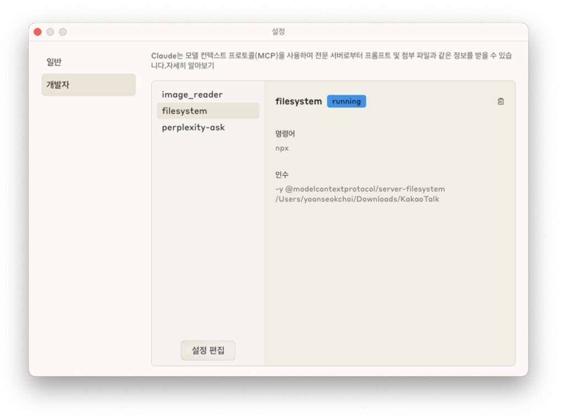Click the blue running status badge
564x416 pixels.
click(346, 101)
